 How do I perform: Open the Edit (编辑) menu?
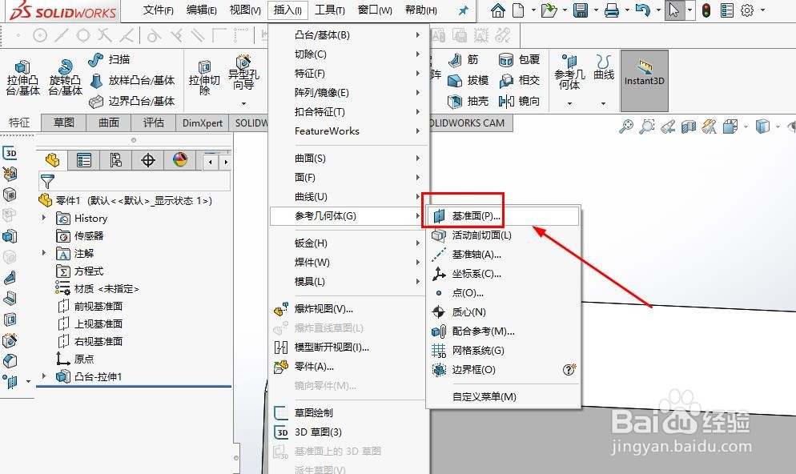coord(202,10)
